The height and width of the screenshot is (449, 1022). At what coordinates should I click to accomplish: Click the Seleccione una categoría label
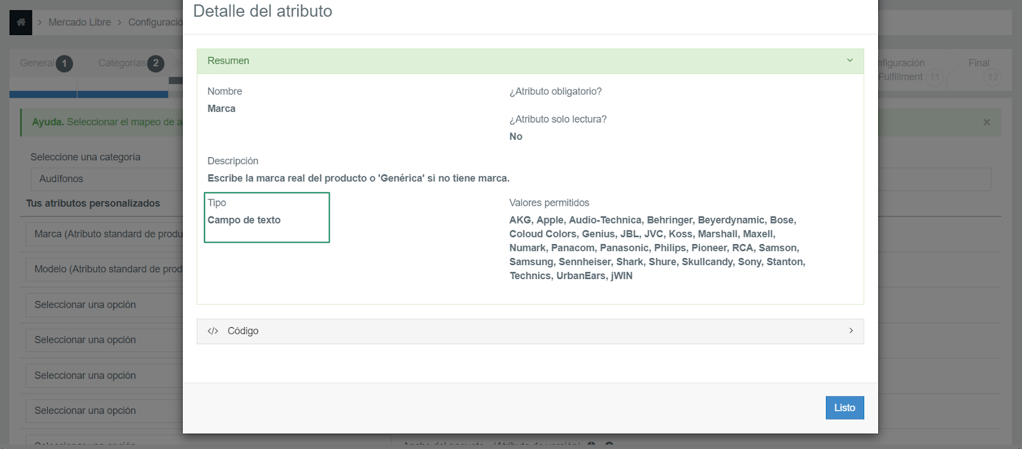[x=86, y=157]
